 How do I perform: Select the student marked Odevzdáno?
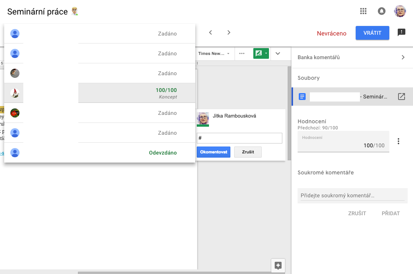[x=100, y=153]
